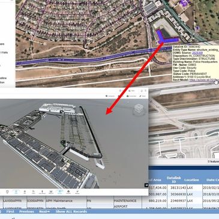Select the highlighted orbit tool in viewer toolbar

click(x=16, y=192)
